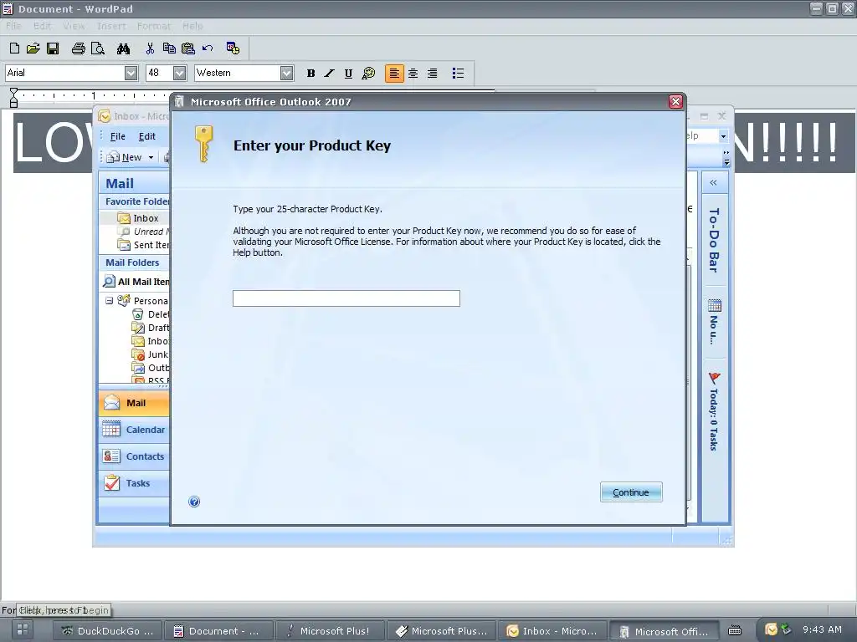Open Outlook's File menu
This screenshot has width=857, height=642.
tap(117, 136)
